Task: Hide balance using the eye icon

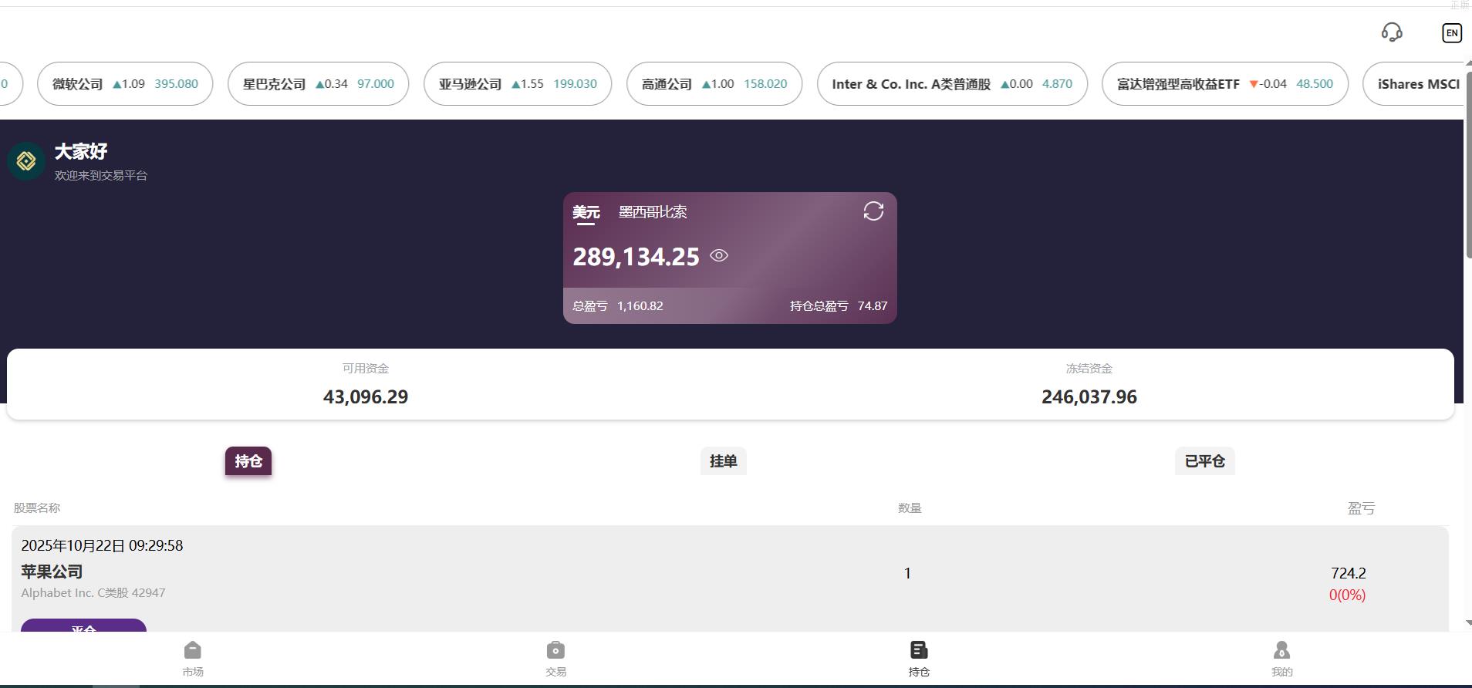Action: click(x=719, y=256)
